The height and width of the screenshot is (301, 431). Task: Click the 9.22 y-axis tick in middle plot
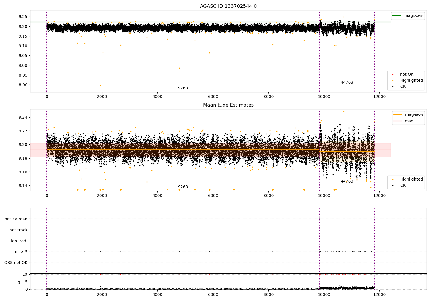[23, 131]
